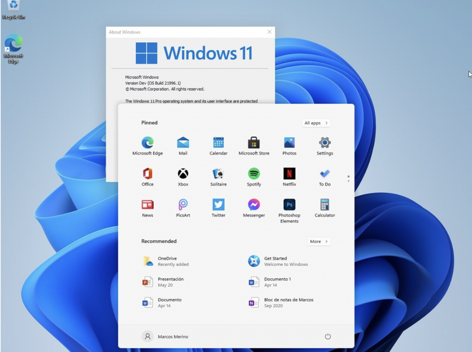472x352 pixels.
Task: Open Spotify
Action: (x=254, y=177)
